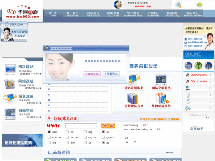Check the .com.cn checkbox
This screenshot has width=215, height=161.
[49, 137]
